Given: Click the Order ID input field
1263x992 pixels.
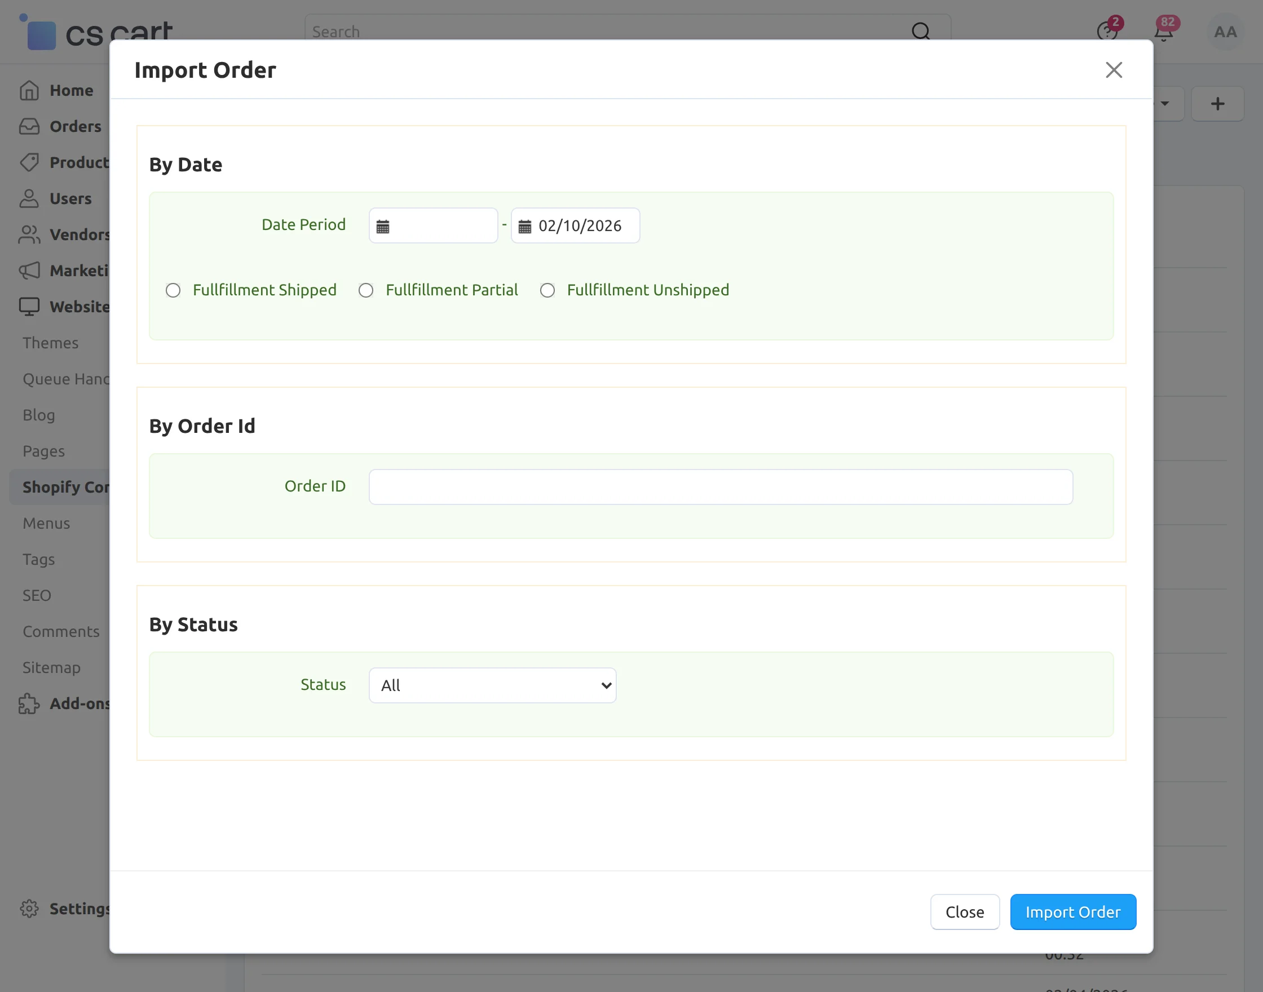Looking at the screenshot, I should click(721, 487).
